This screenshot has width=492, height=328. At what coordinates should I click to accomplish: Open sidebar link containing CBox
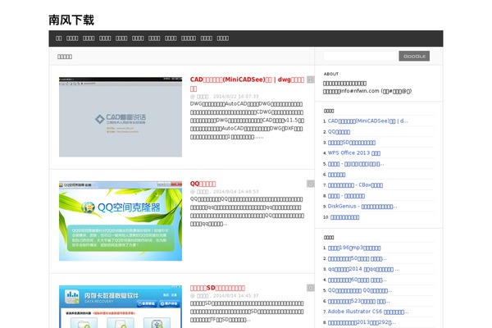pos(355,185)
